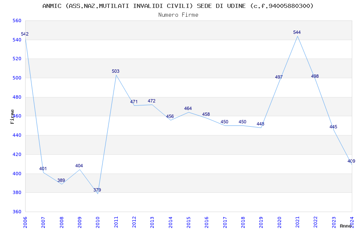356x230 pixels.
Task: Click y-axis value 500
Action: (x=17, y=78)
